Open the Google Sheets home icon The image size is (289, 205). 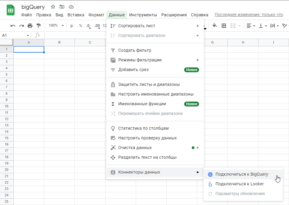click(11, 10)
